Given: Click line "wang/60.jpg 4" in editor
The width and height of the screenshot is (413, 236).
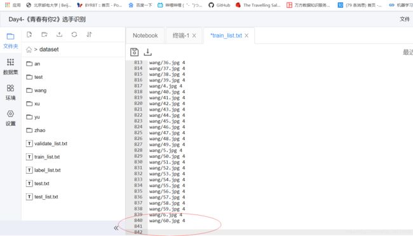Looking at the screenshot, I should (167, 221).
